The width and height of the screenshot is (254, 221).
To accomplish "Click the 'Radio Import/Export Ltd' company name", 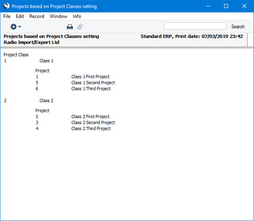I will [x=31, y=42].
